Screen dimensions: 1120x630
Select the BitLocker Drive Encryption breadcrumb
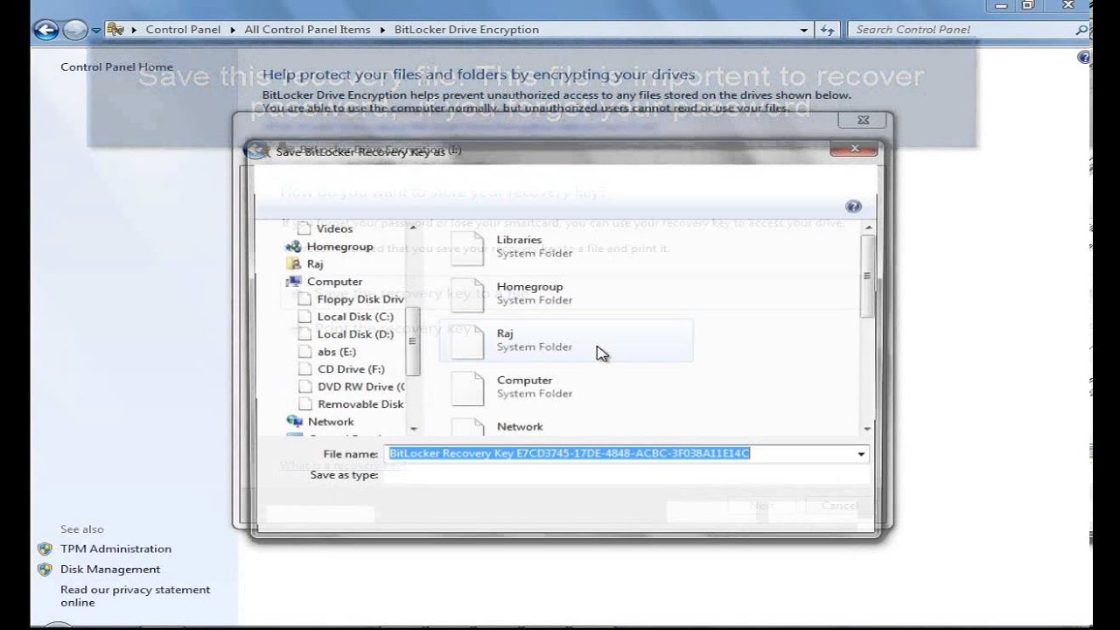pos(468,30)
